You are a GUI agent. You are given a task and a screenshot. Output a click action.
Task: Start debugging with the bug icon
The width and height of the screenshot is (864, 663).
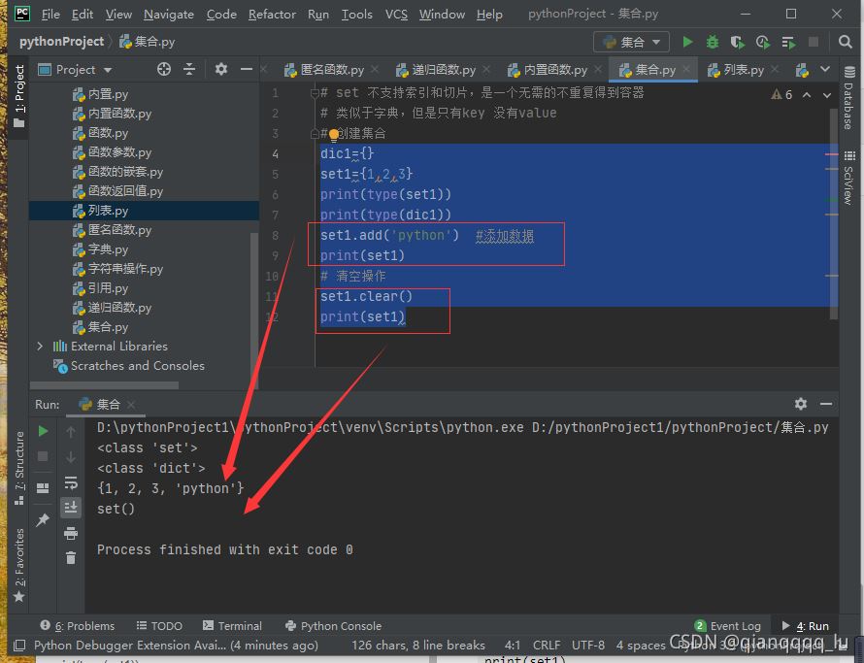click(713, 42)
